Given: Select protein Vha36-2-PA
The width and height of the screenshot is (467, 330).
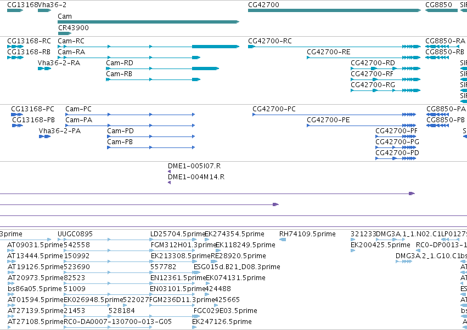Looking at the screenshot, I should (x=44, y=136).
